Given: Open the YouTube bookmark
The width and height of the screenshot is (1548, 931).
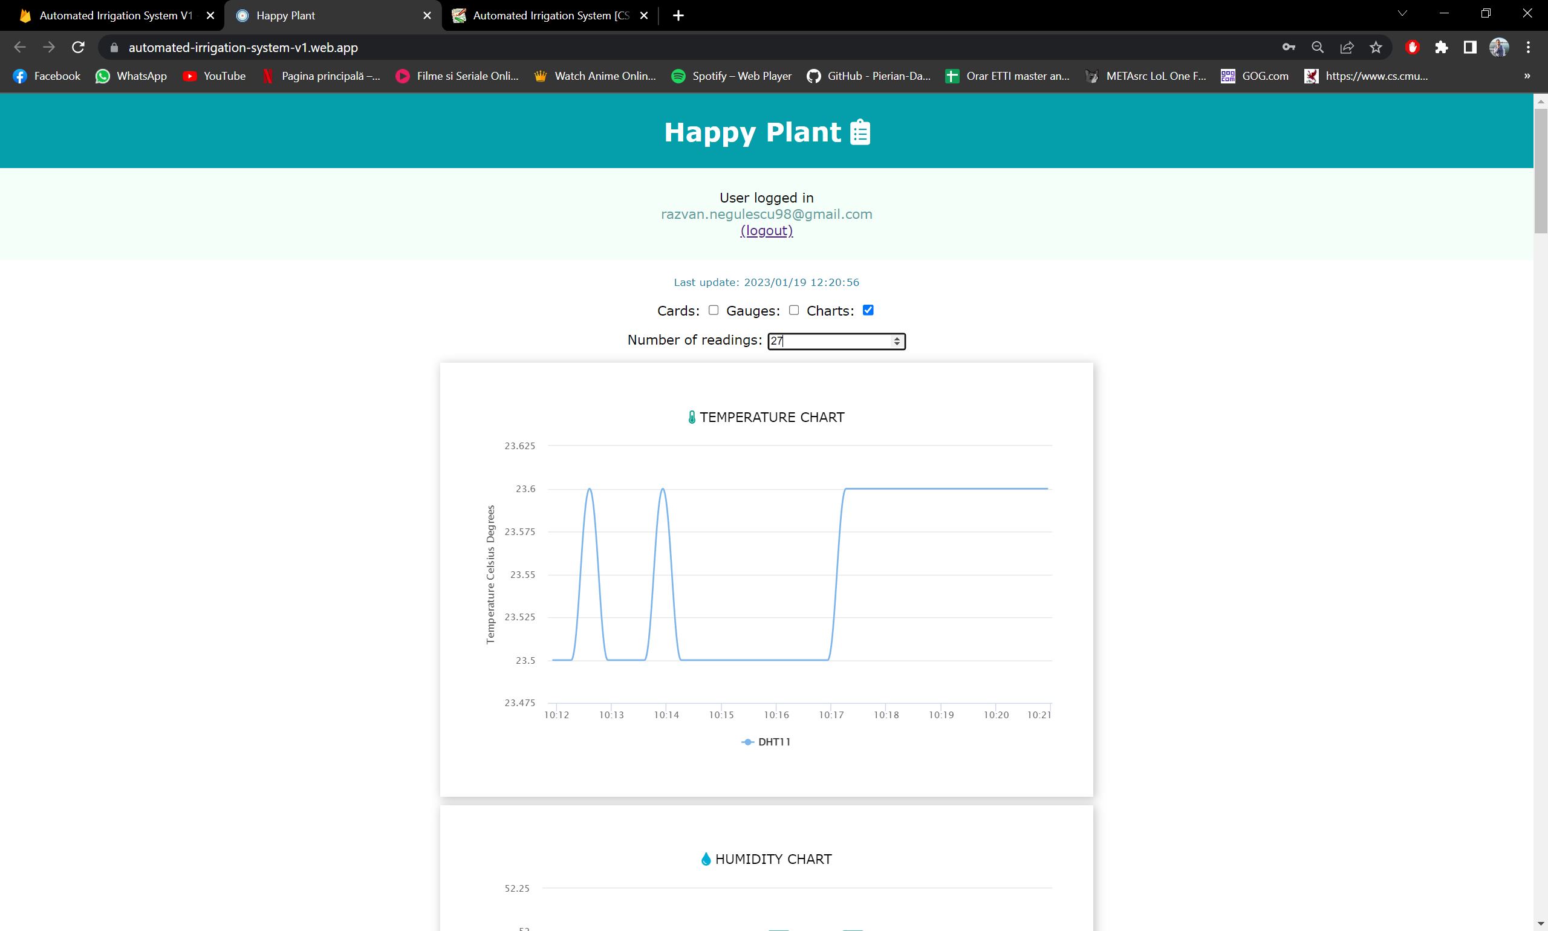Looking at the screenshot, I should [214, 76].
